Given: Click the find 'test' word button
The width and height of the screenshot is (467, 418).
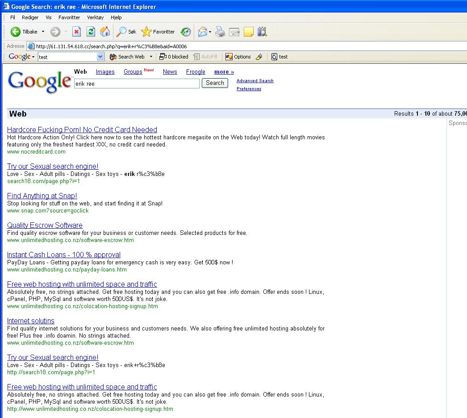Looking at the screenshot, I should 279,57.
